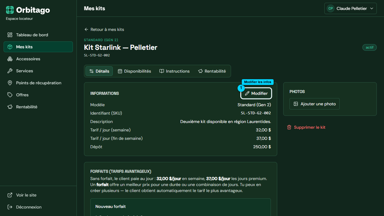Click the FORFAITS (TARIFS AVANTAGEUX) heading
The width and height of the screenshot is (384, 216).
(x=121, y=171)
